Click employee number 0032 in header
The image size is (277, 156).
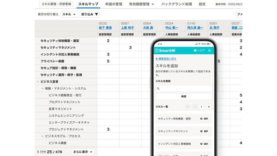pos(103,23)
